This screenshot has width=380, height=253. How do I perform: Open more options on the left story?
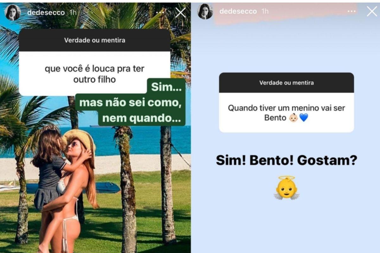coord(160,12)
